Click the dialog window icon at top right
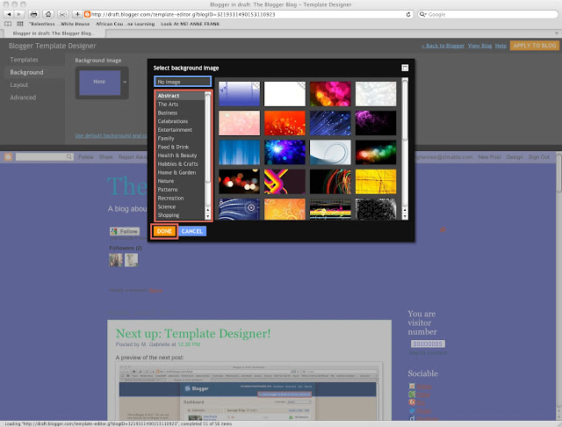 coord(405,68)
